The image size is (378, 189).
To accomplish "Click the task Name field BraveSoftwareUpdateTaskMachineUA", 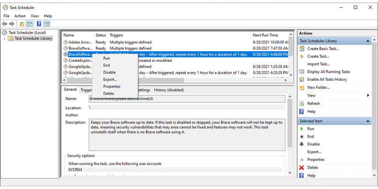I will pos(187,99).
